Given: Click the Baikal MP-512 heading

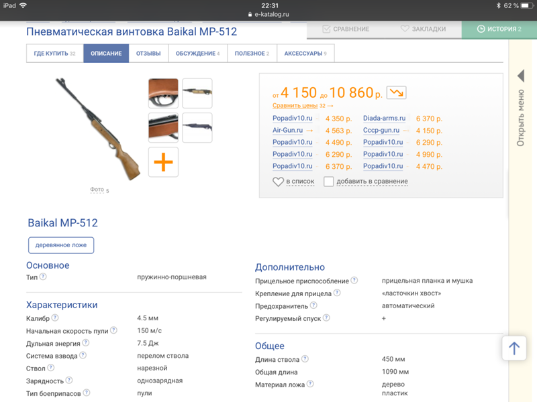Looking at the screenshot, I should [62, 223].
